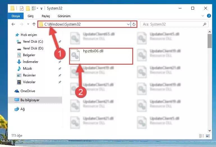The width and height of the screenshot is (216, 147).
Task: Click the address bar showing C:\Windows\System32
Action: 84,24
